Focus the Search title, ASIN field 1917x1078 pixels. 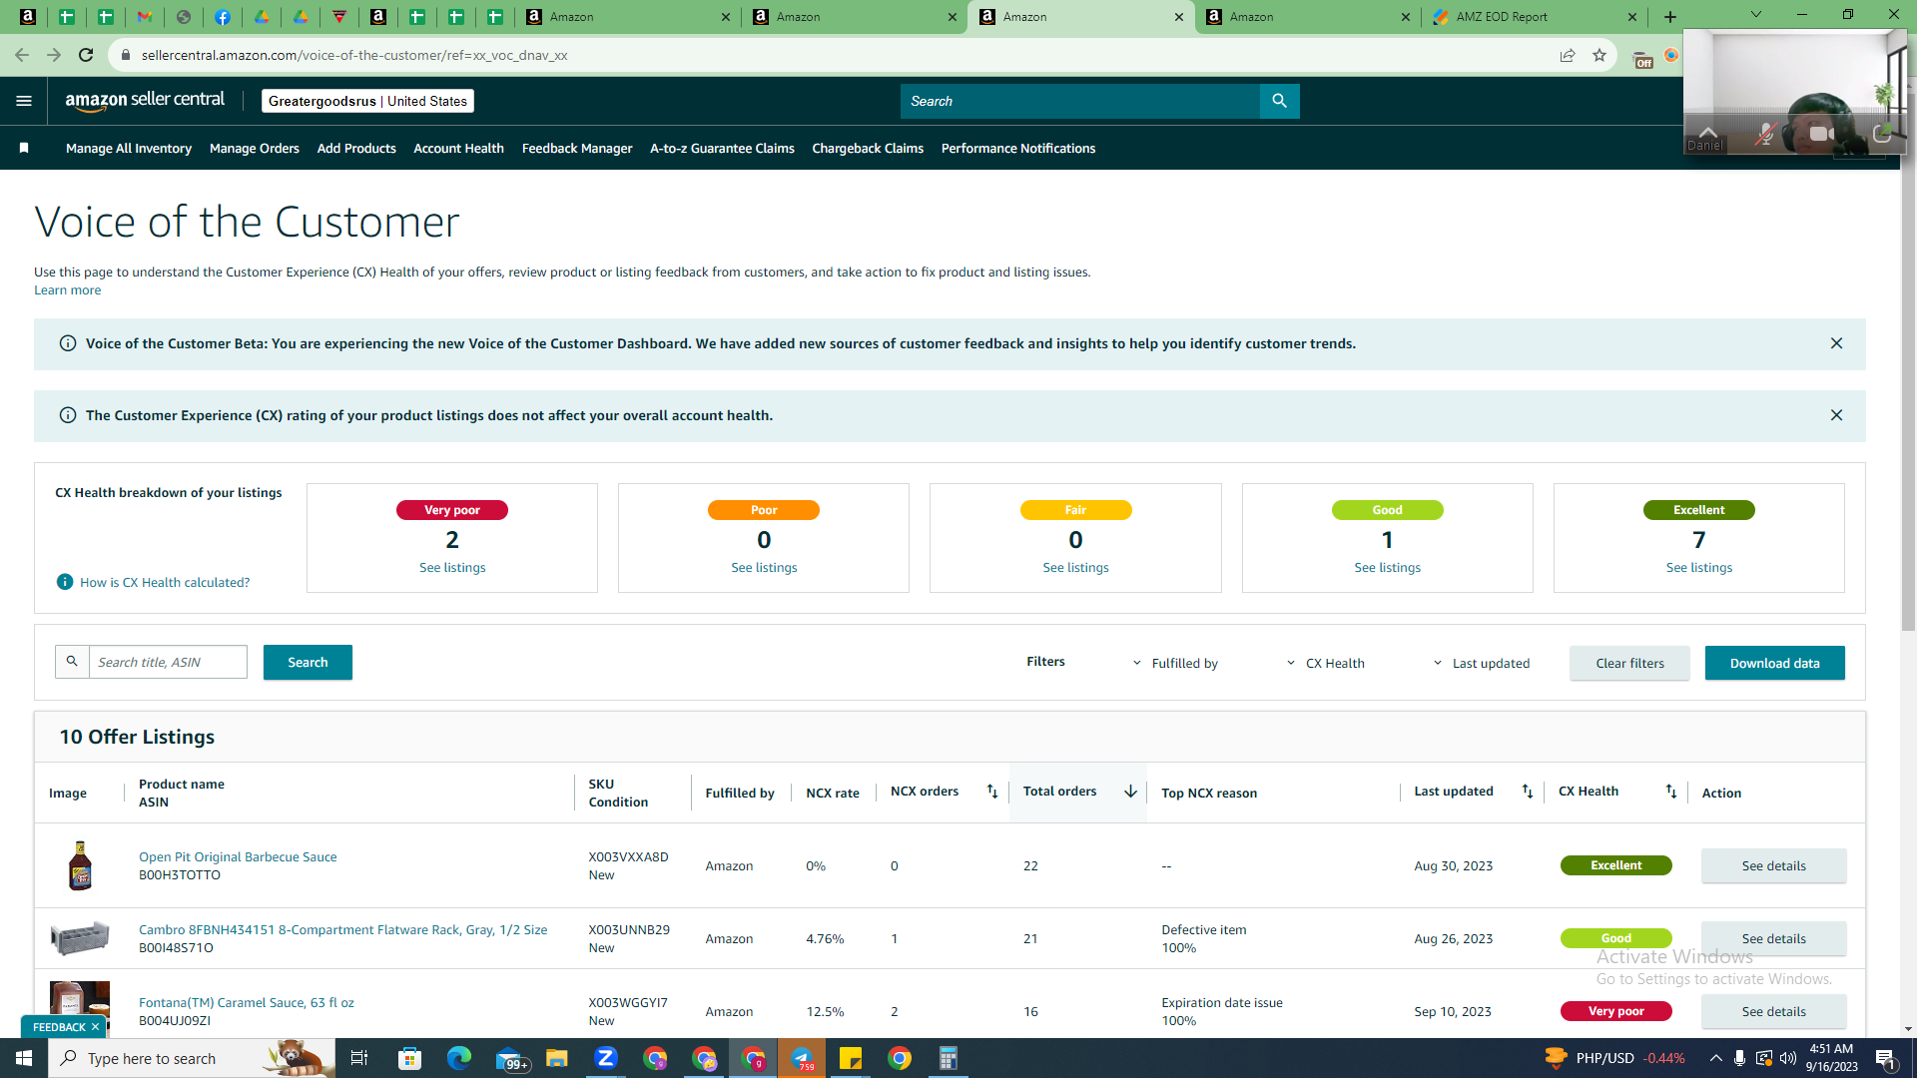(x=168, y=662)
